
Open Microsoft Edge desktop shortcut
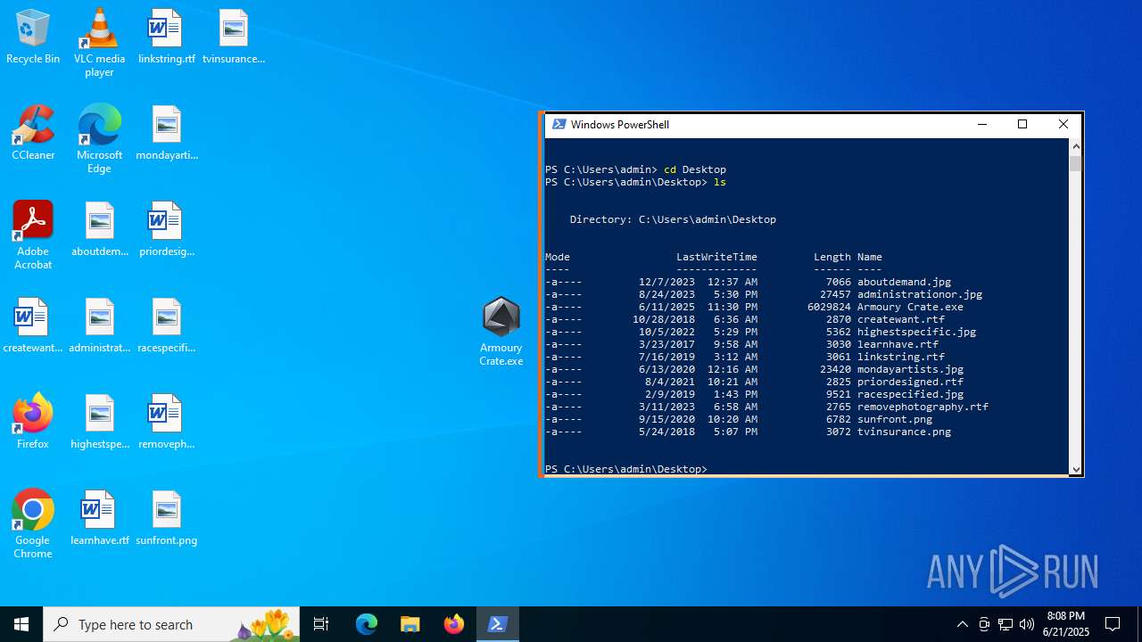click(x=99, y=139)
